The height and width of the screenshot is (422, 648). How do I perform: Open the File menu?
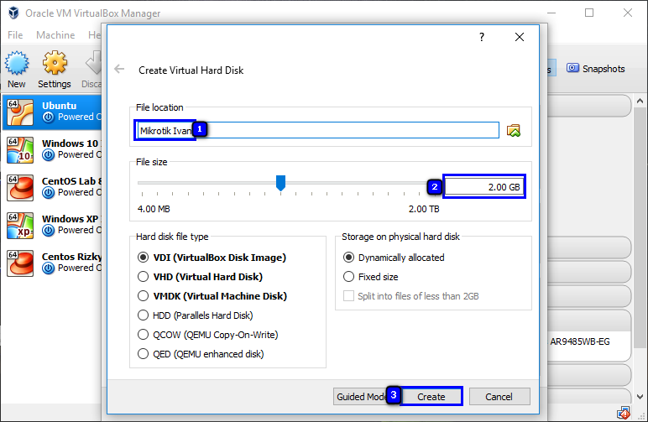15,35
